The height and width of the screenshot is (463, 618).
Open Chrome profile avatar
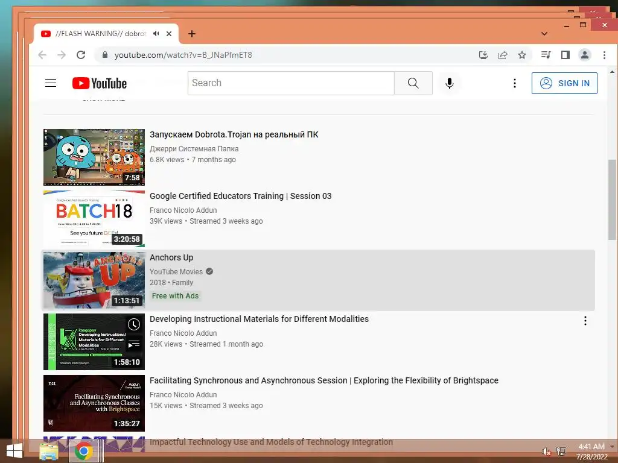tap(584, 55)
